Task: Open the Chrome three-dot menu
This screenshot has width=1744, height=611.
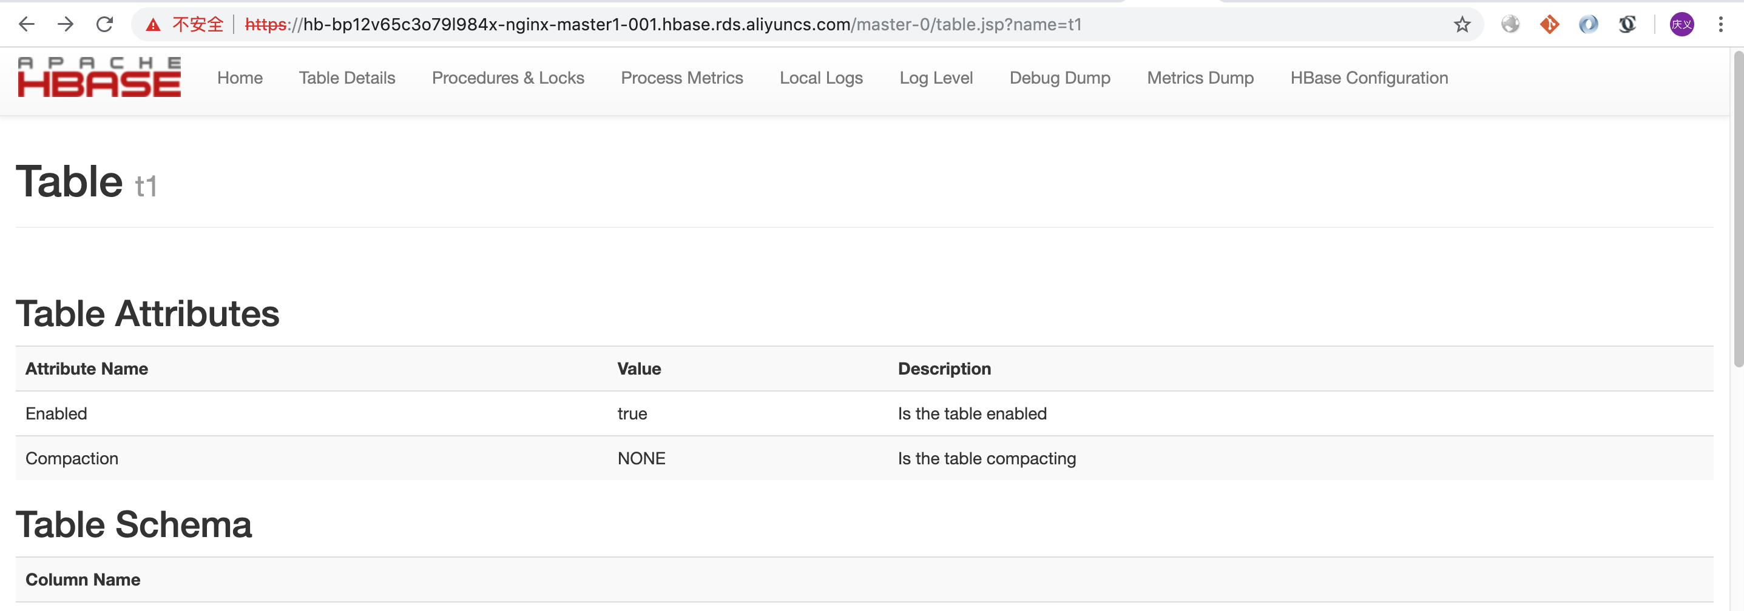Action: 1720,25
